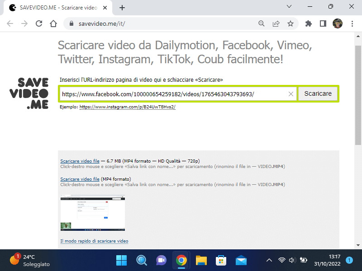The image size is (362, 271).
Task: Click the address bar URL savevideo.me/it/
Action: 102,24
